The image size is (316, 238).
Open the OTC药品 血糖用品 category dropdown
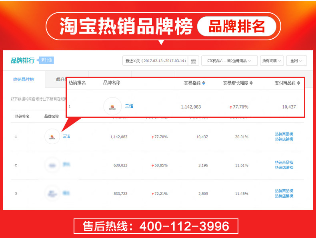pos(229,61)
